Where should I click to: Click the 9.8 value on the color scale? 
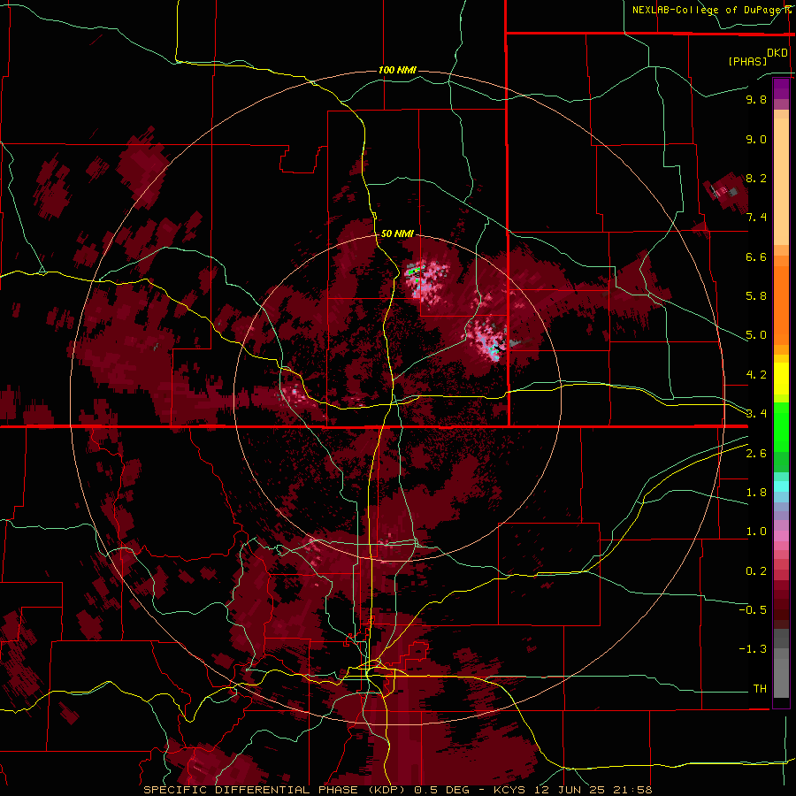pyautogui.click(x=756, y=99)
